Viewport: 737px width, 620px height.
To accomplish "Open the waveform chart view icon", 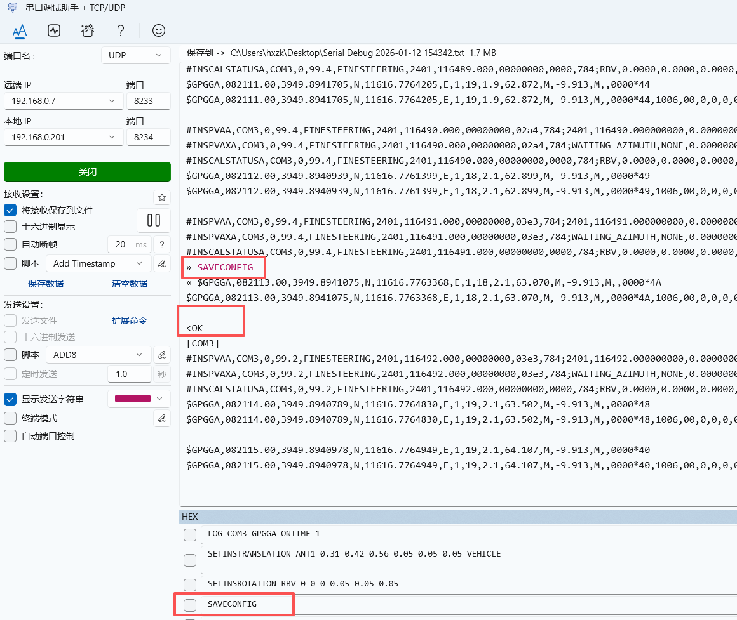I will pyautogui.click(x=54, y=30).
